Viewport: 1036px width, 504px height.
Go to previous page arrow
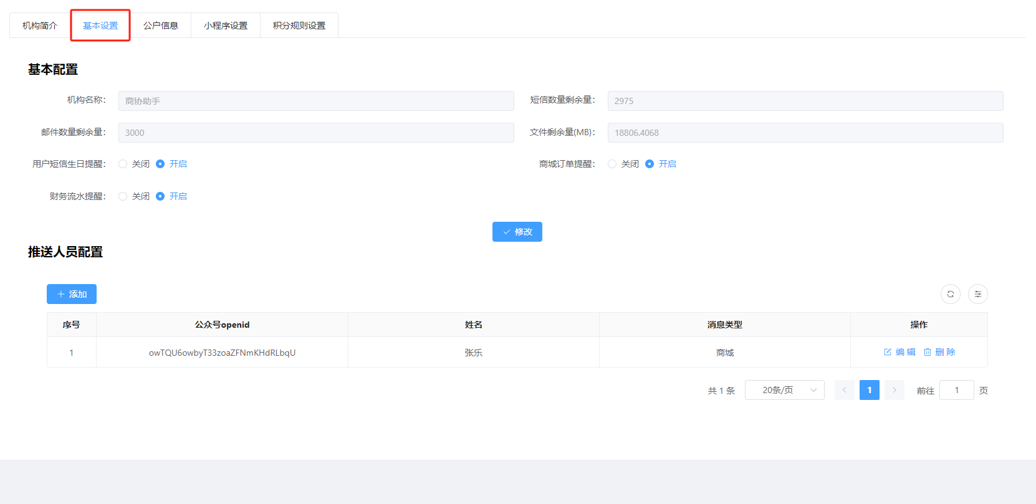(x=844, y=390)
